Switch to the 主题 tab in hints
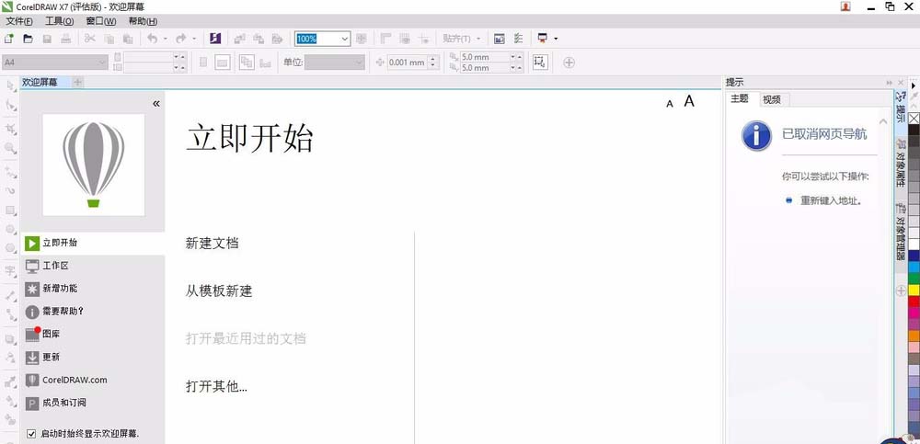This screenshot has width=920, height=444. tap(740, 99)
